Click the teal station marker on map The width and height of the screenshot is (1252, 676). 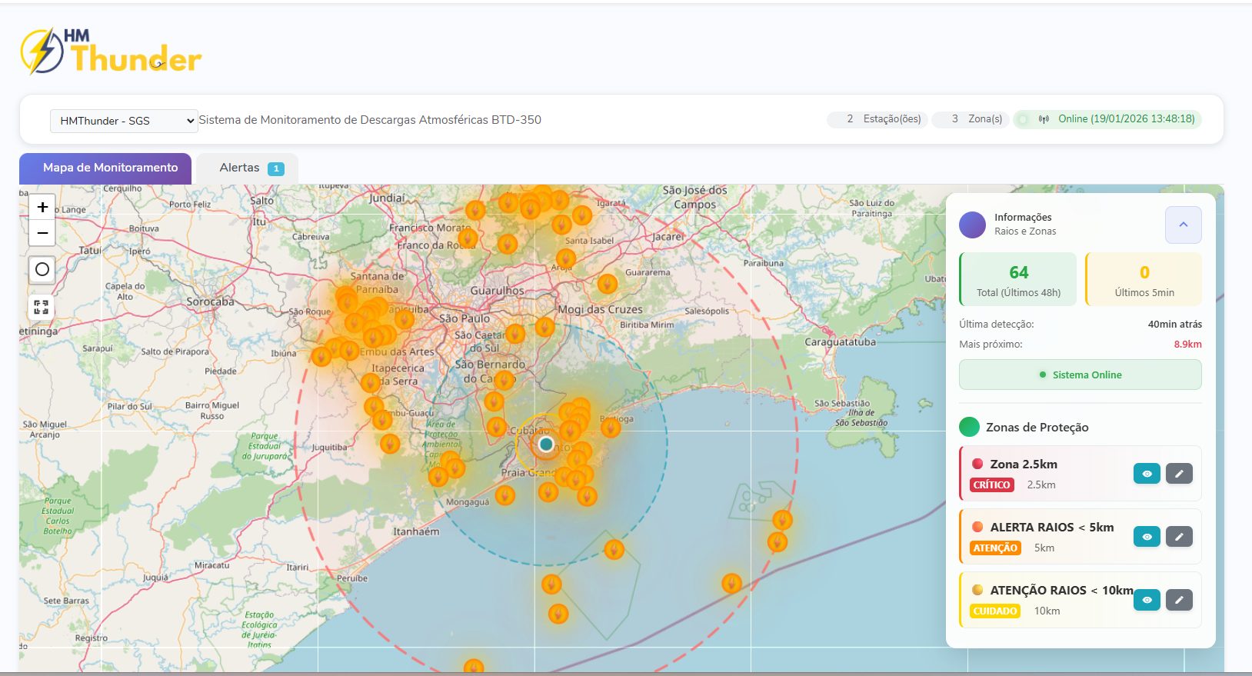(x=546, y=444)
